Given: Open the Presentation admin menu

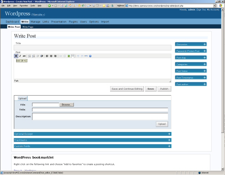Looking at the screenshot, I should click(x=59, y=22).
